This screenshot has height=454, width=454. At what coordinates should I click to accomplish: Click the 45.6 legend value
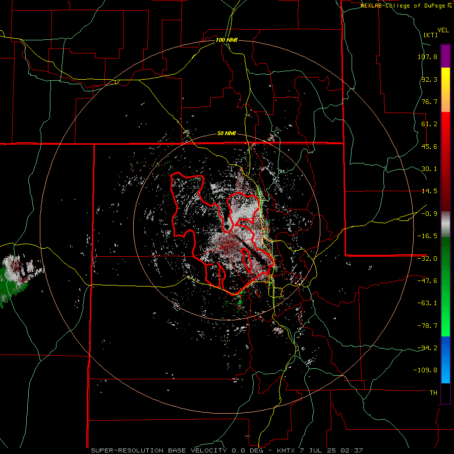(x=429, y=146)
